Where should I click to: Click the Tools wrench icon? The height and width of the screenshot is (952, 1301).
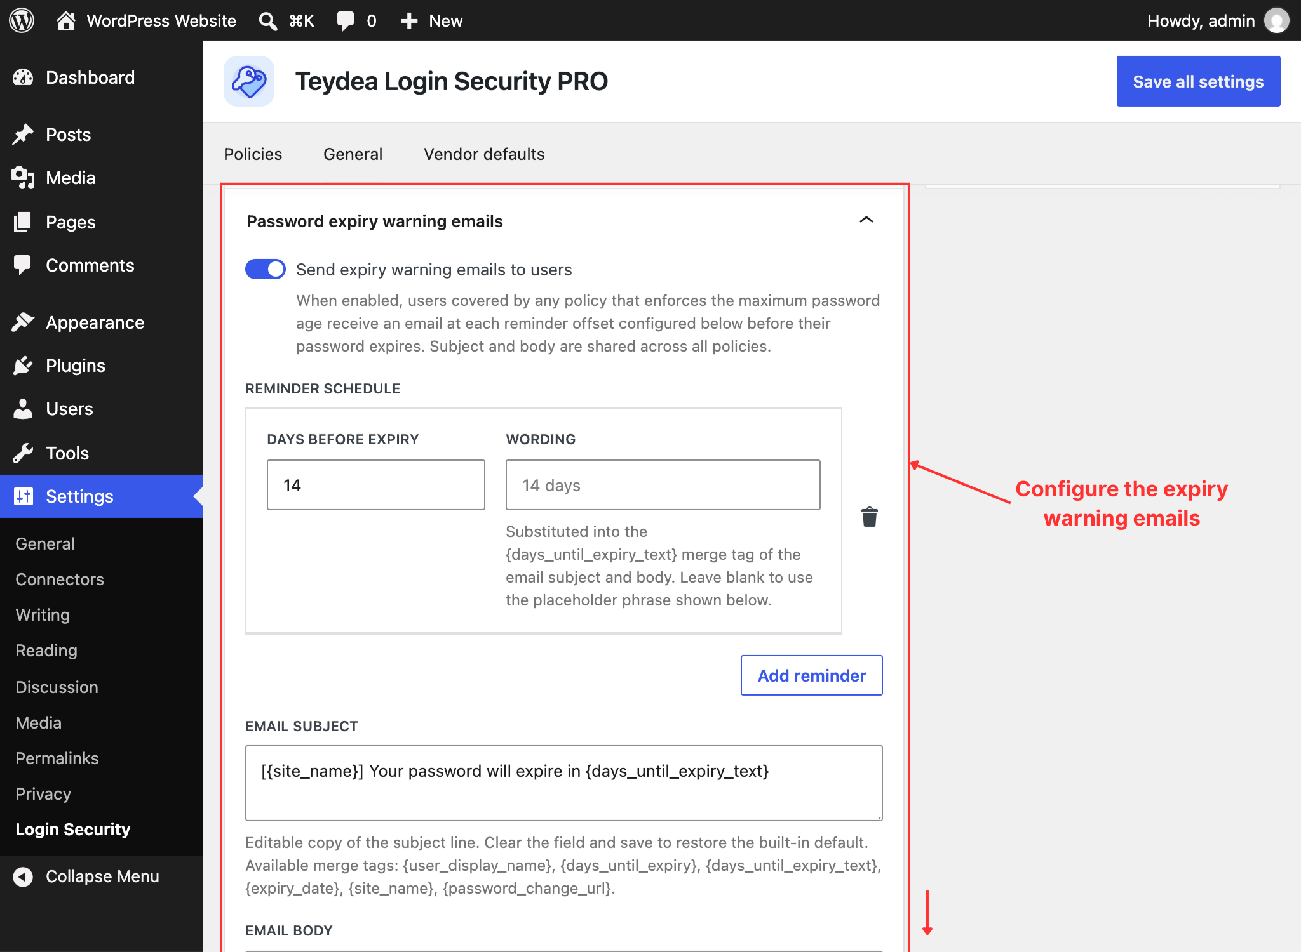click(x=23, y=453)
